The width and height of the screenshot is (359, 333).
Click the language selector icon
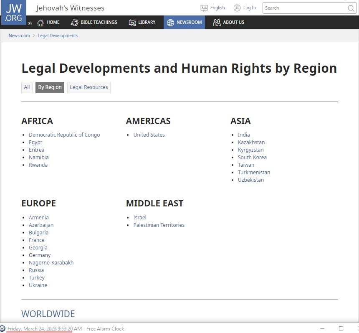pos(204,8)
